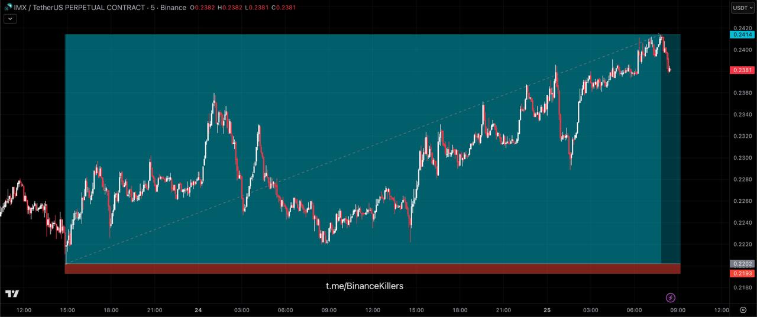
Task: Select the red stop-loss zone of position
Action: coord(373,269)
